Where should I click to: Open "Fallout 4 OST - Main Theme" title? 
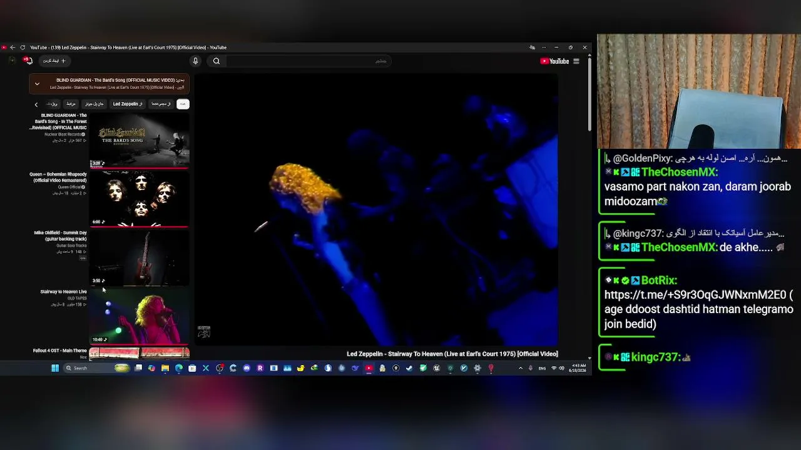coord(60,351)
